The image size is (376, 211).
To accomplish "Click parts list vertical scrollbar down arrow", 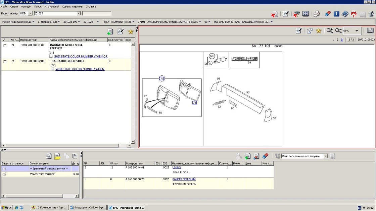I will [133, 142].
